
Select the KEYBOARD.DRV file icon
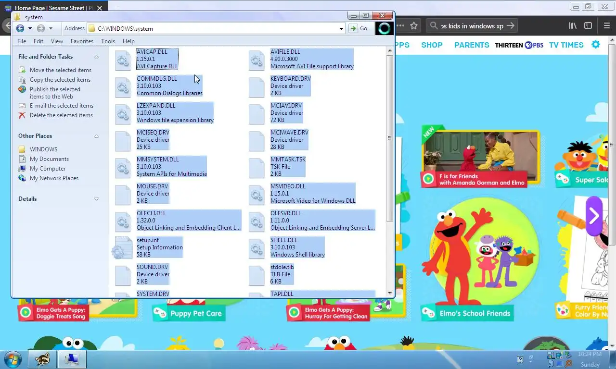(257, 87)
